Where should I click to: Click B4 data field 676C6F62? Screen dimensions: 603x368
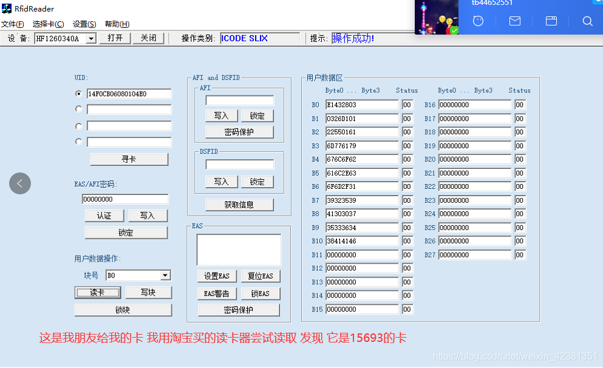pos(362,159)
